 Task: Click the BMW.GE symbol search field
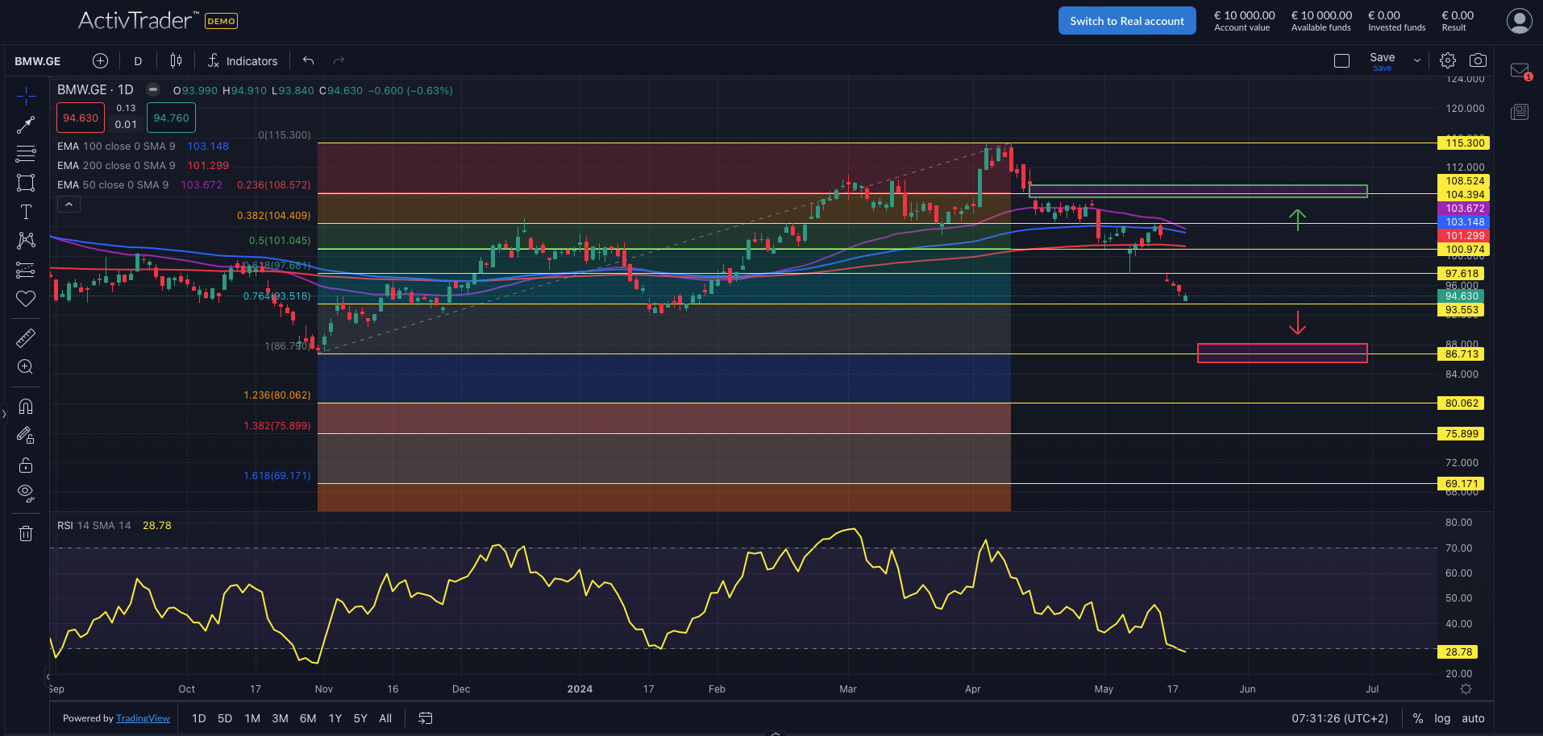(38, 61)
